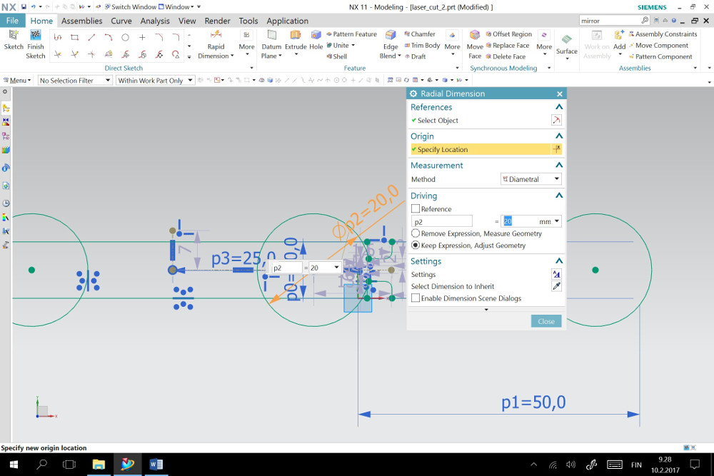The width and height of the screenshot is (714, 476).
Task: Open the No Selection Filter dropdown
Action: click(75, 81)
